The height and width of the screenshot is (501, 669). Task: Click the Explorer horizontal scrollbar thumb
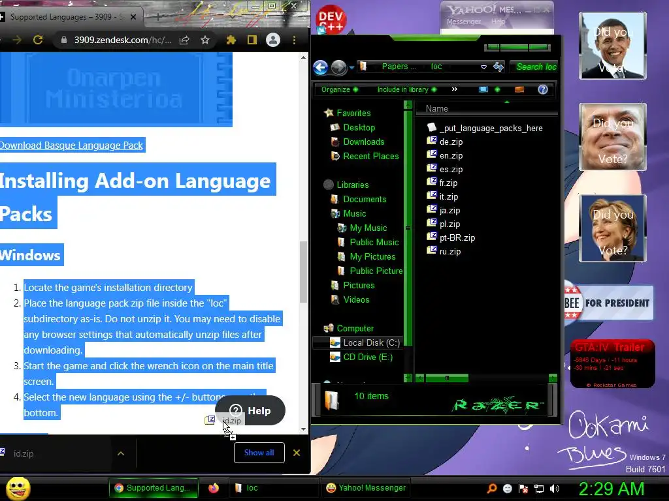[447, 378]
